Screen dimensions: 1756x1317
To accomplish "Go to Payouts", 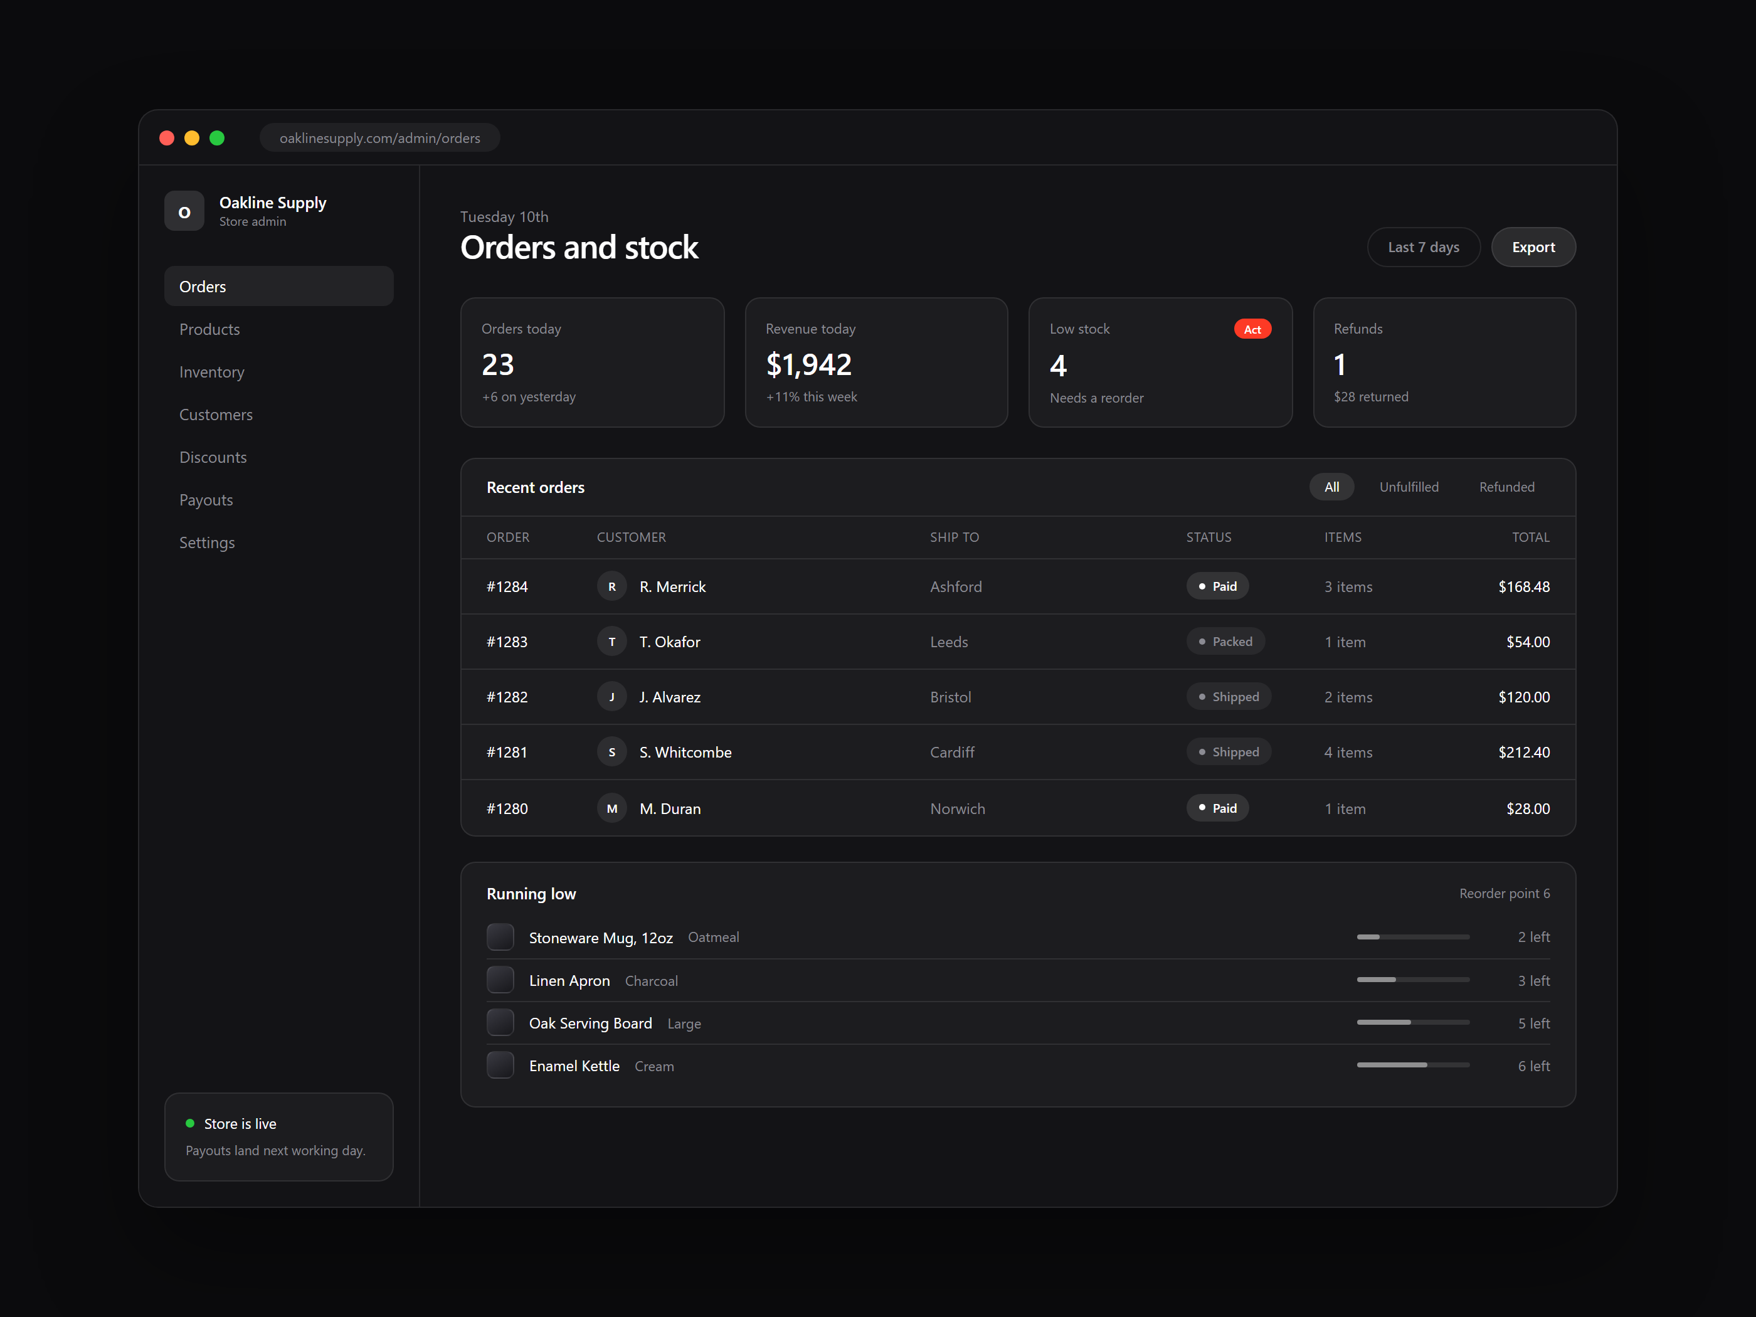I will point(278,500).
